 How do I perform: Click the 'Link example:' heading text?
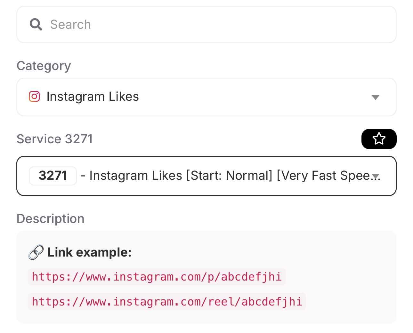coord(89,252)
